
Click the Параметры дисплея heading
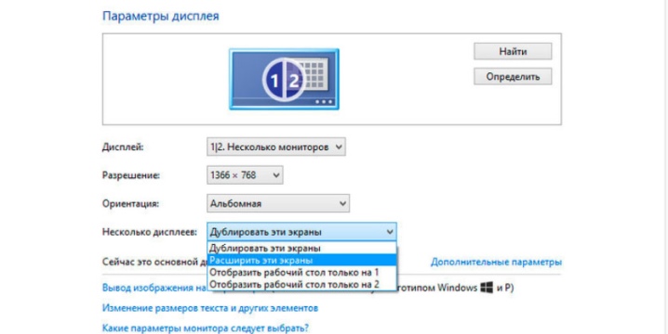(x=161, y=17)
